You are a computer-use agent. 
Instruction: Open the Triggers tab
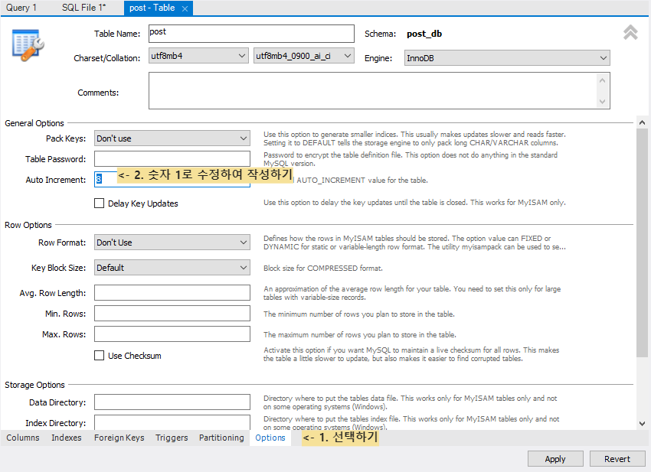coord(172,438)
